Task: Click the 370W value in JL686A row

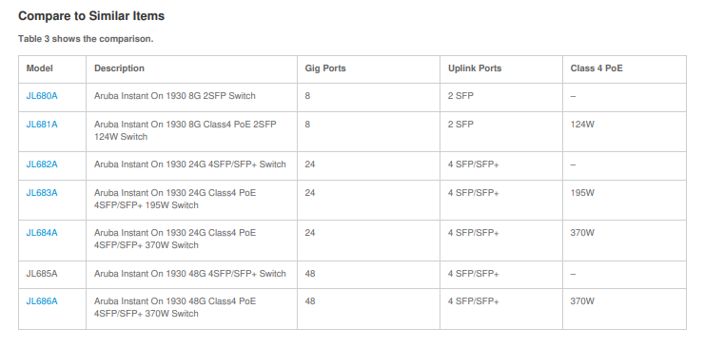Action: (582, 301)
